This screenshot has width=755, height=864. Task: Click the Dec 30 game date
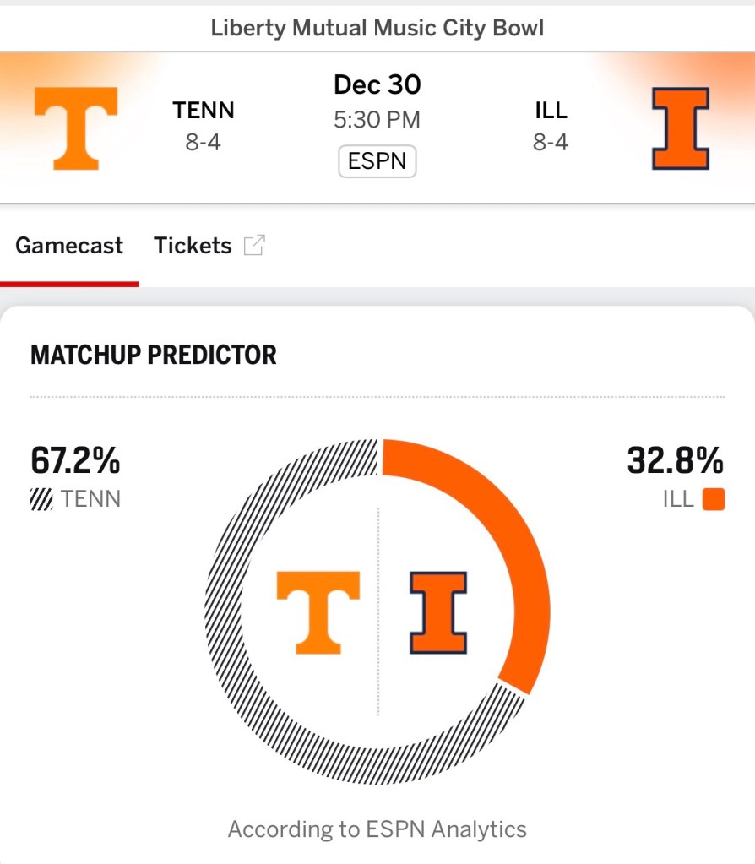pyautogui.click(x=377, y=84)
